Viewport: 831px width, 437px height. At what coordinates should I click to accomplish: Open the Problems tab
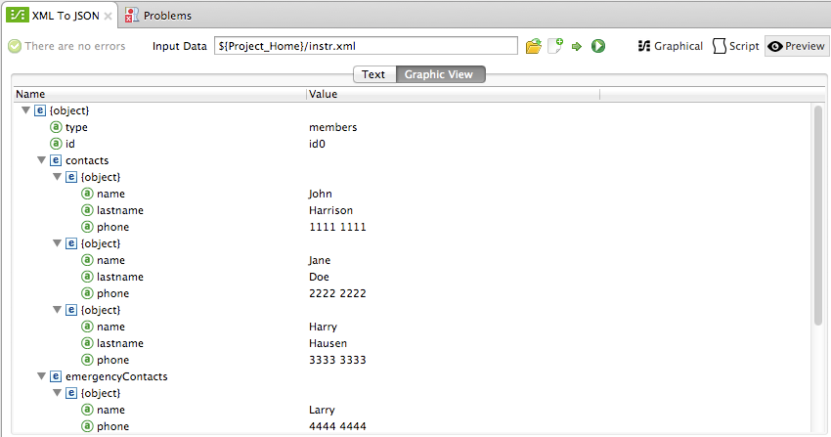pos(158,16)
